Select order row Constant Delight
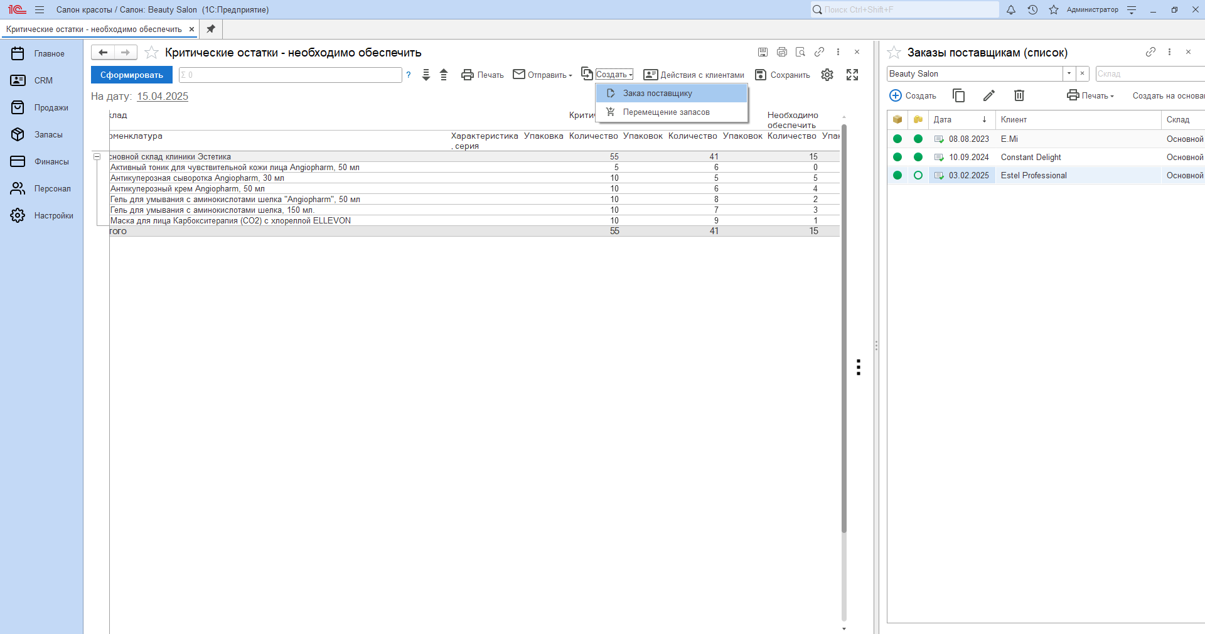Viewport: 1205px width, 634px height. pos(1046,157)
